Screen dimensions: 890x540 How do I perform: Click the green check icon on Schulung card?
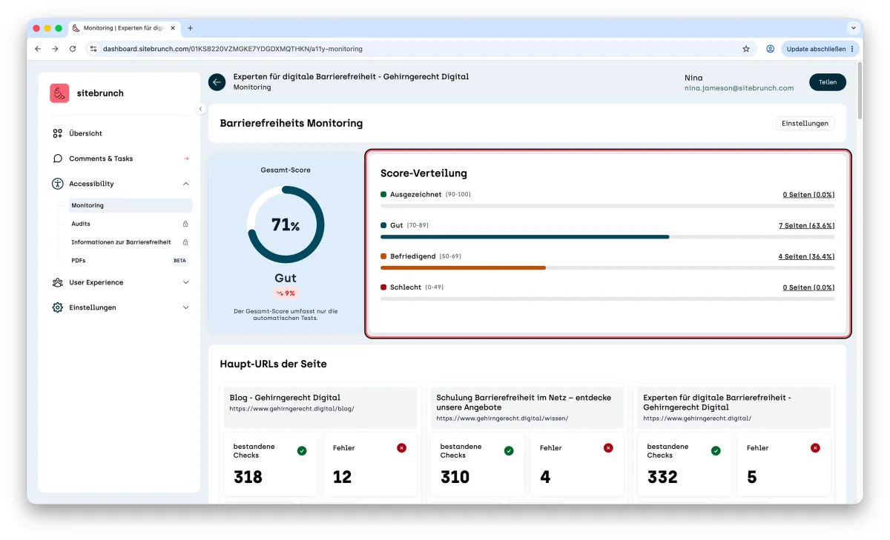click(x=509, y=450)
